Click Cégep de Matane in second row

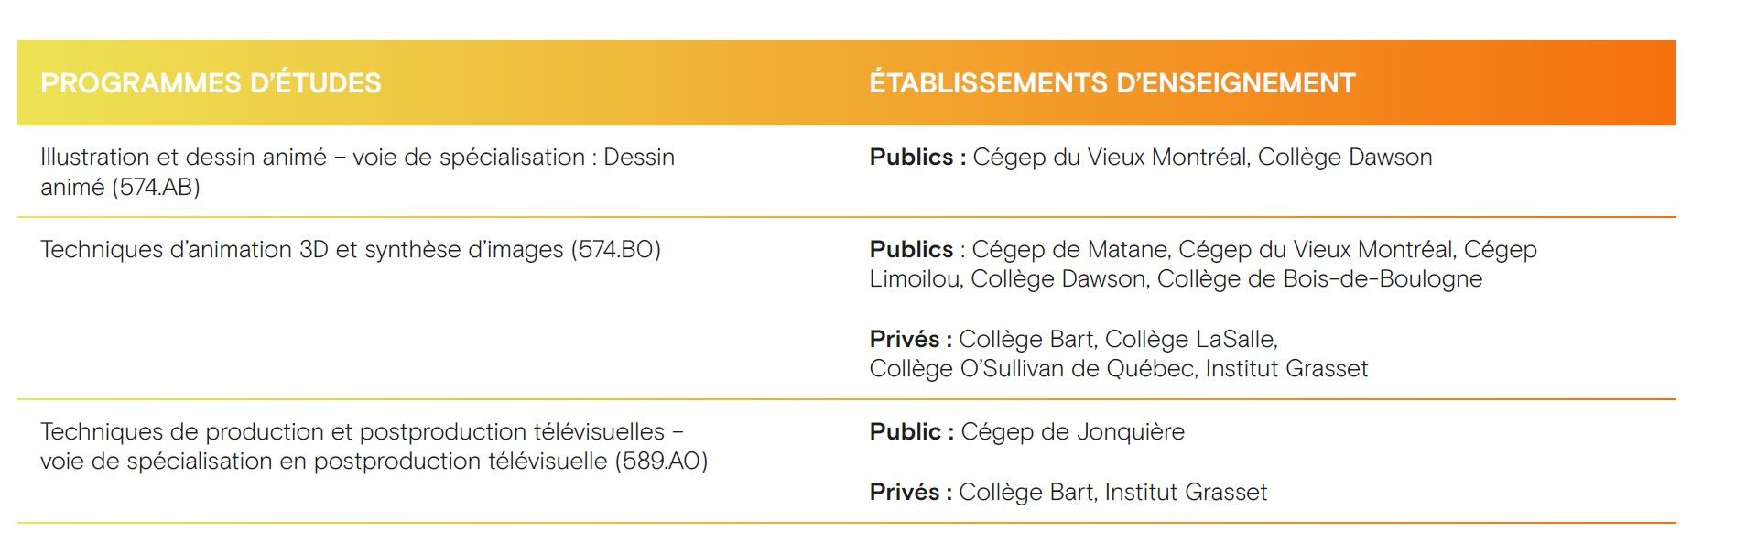point(1068,250)
